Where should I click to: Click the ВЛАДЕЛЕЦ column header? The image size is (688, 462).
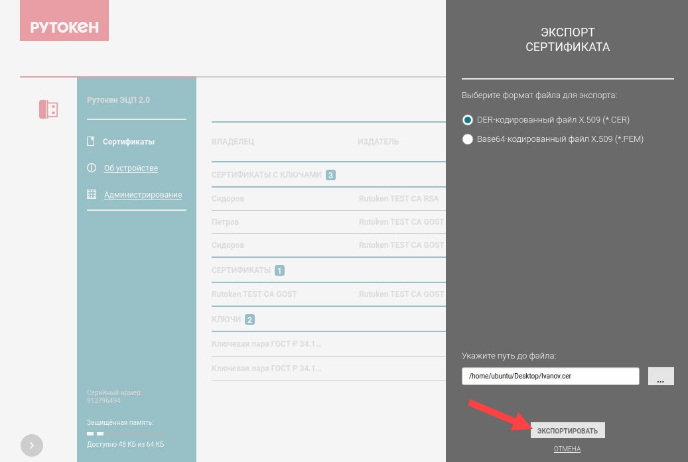(233, 142)
